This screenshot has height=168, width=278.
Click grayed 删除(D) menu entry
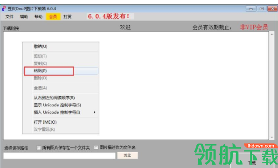(61, 78)
